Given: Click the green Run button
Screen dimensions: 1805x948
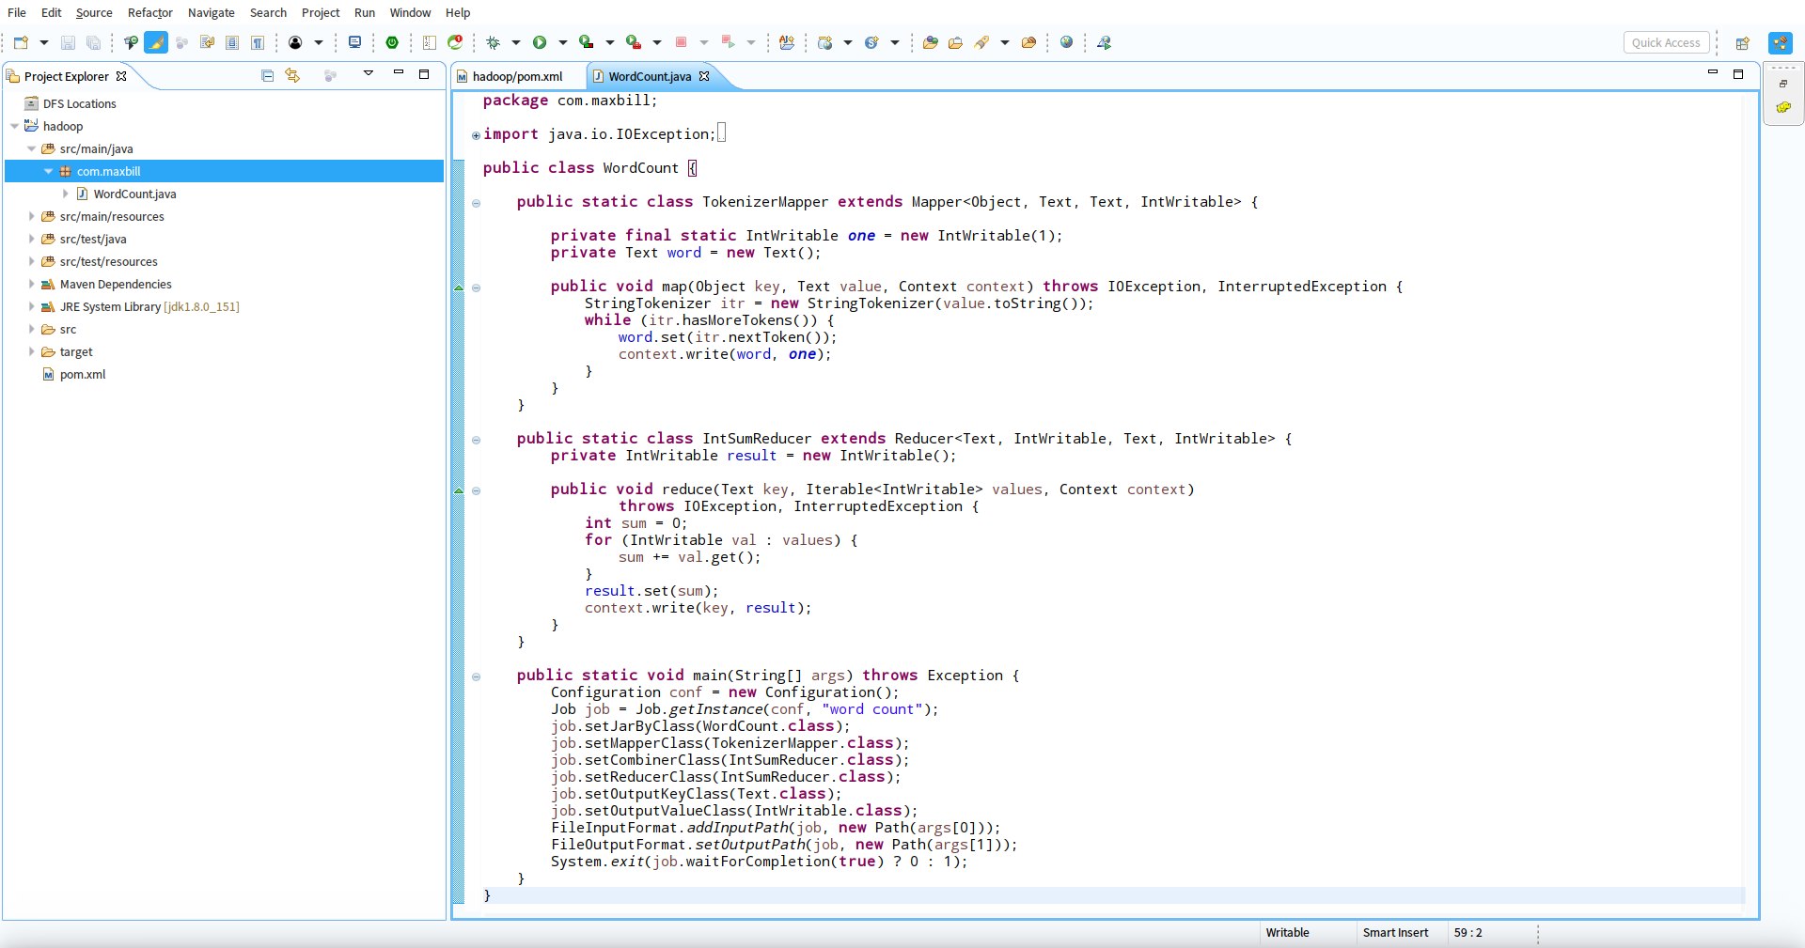Looking at the screenshot, I should [540, 42].
